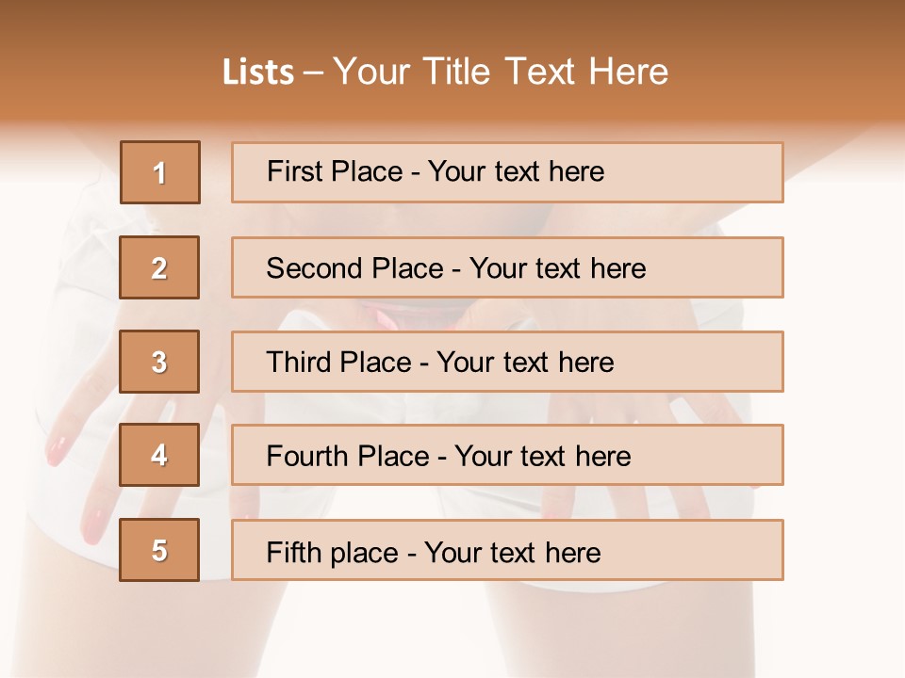
Task: Click the Second Place text bar
Action: click(507, 267)
